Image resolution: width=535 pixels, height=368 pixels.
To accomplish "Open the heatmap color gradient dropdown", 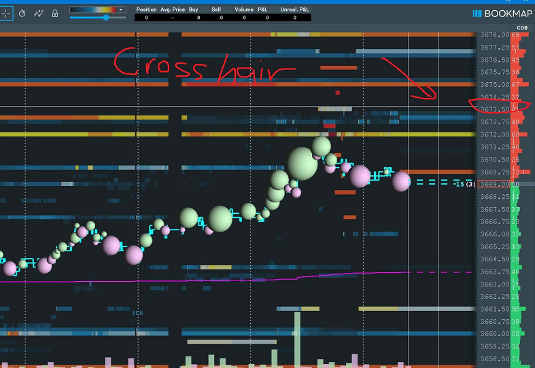I will (121, 10).
